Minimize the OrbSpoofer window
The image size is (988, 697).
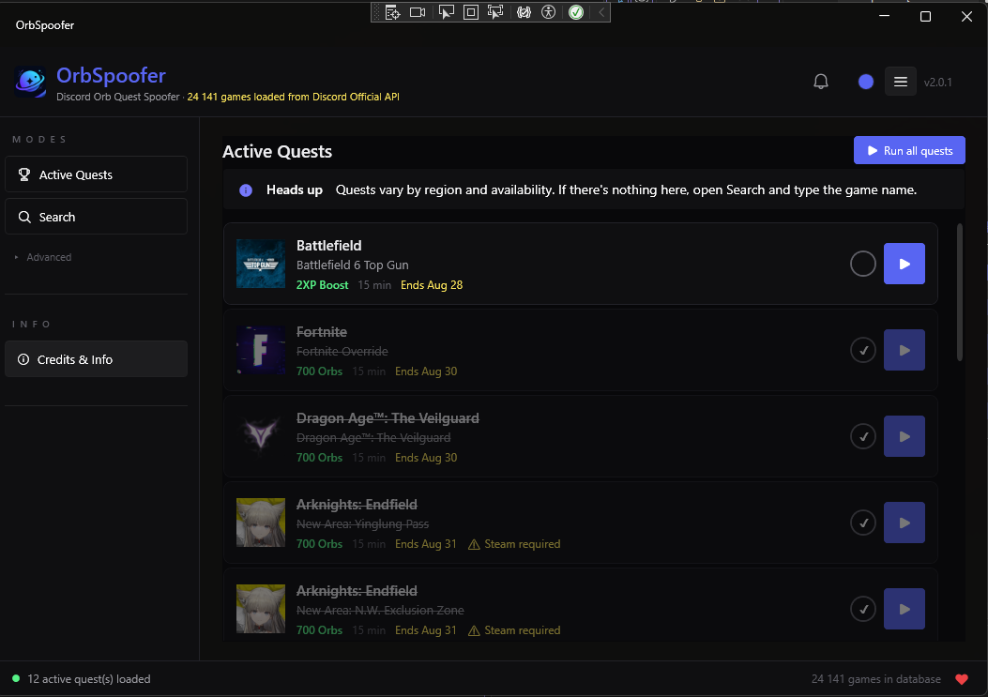(x=884, y=16)
